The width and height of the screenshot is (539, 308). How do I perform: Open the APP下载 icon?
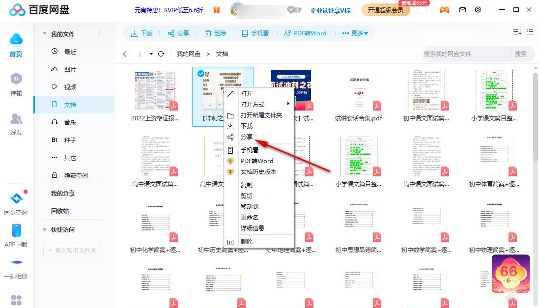pyautogui.click(x=16, y=230)
